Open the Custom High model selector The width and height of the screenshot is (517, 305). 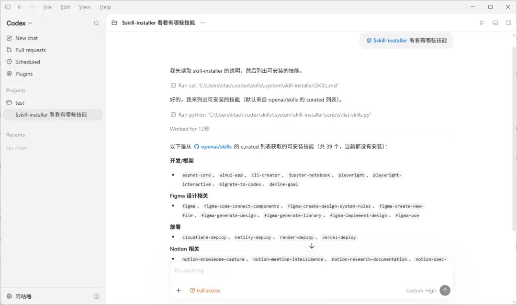click(421, 291)
